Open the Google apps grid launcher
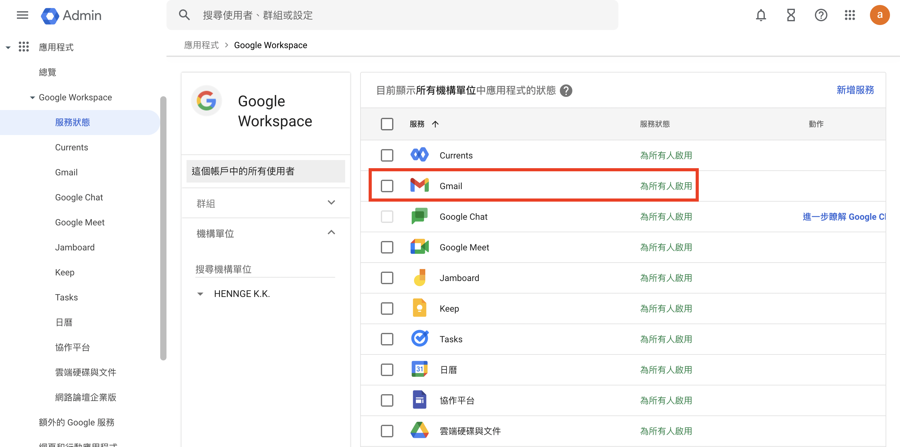The height and width of the screenshot is (447, 900). point(849,15)
